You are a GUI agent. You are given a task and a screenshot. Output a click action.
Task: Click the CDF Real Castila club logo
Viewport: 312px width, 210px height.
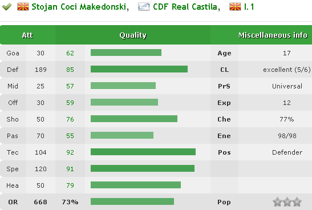click(x=144, y=7)
